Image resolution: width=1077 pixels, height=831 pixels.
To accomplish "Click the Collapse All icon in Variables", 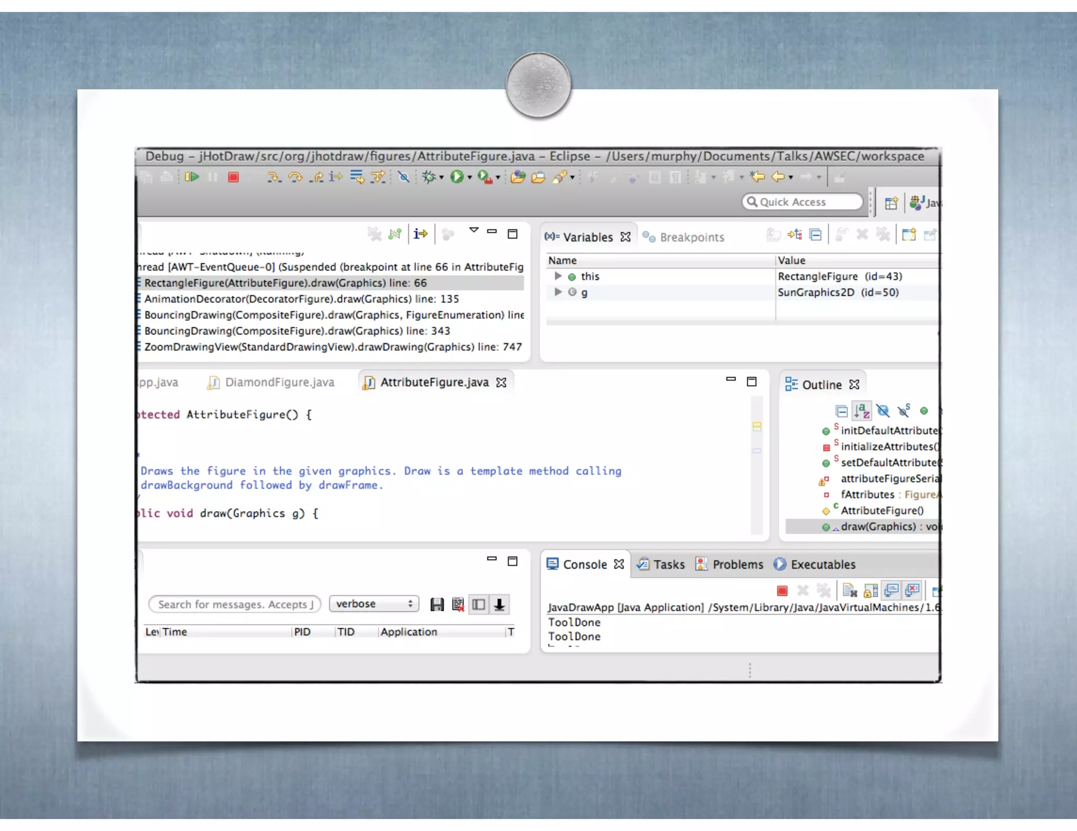I will [815, 235].
